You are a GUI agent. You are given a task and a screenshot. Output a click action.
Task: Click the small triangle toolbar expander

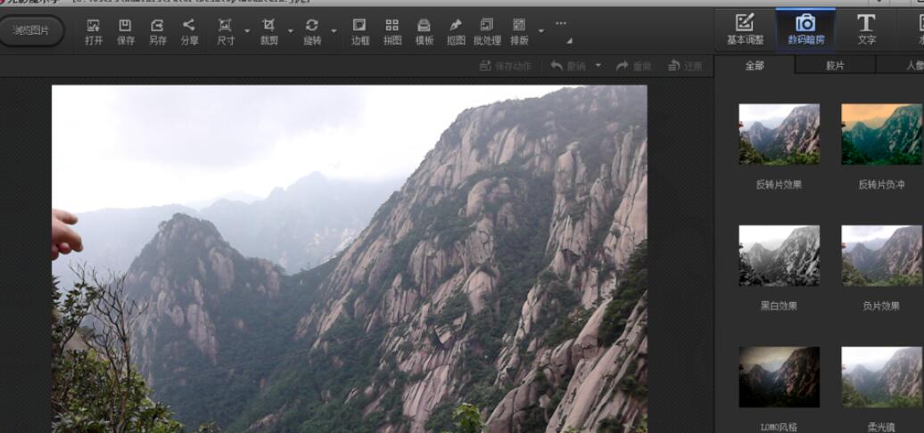tap(569, 41)
